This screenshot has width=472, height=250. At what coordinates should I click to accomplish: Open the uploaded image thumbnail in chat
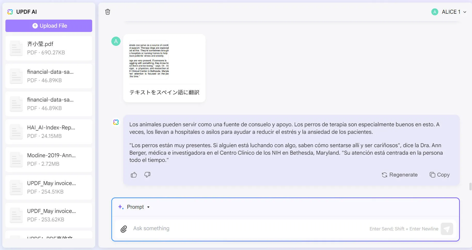coord(149,60)
